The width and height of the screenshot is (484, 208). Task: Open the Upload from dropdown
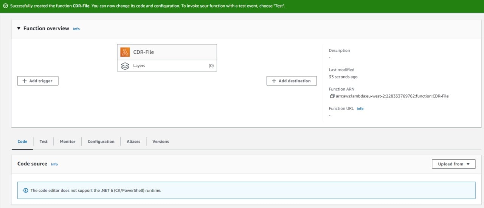[x=453, y=164]
